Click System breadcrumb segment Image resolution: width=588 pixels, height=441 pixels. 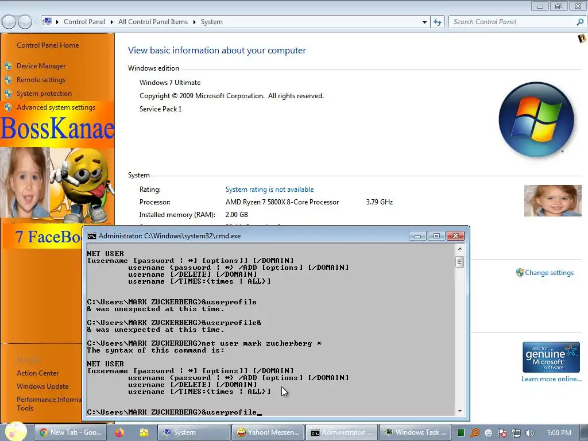click(x=211, y=22)
